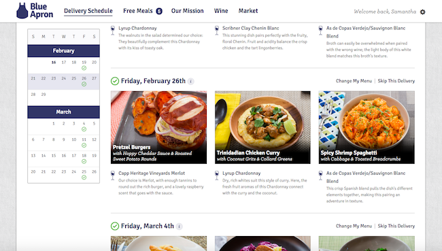442x251 pixels.
Task: Select the March month header in calendar
Action: [63, 112]
